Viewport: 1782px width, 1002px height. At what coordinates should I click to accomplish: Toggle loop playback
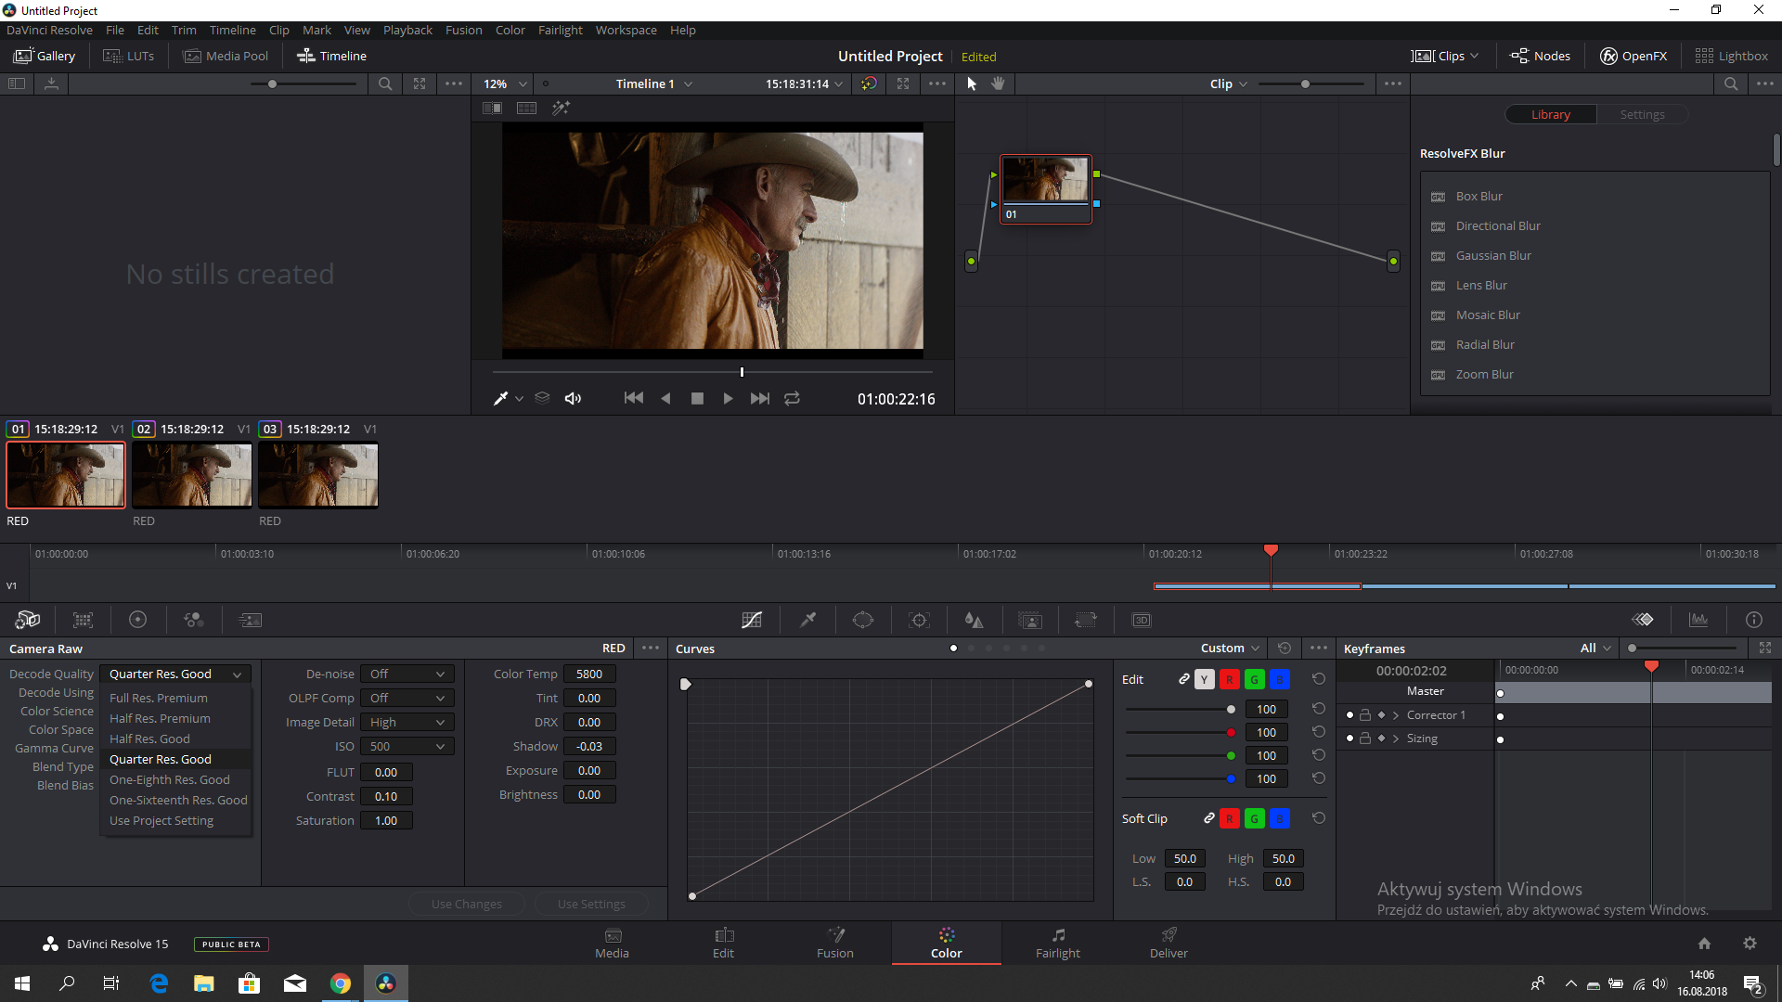coord(792,398)
